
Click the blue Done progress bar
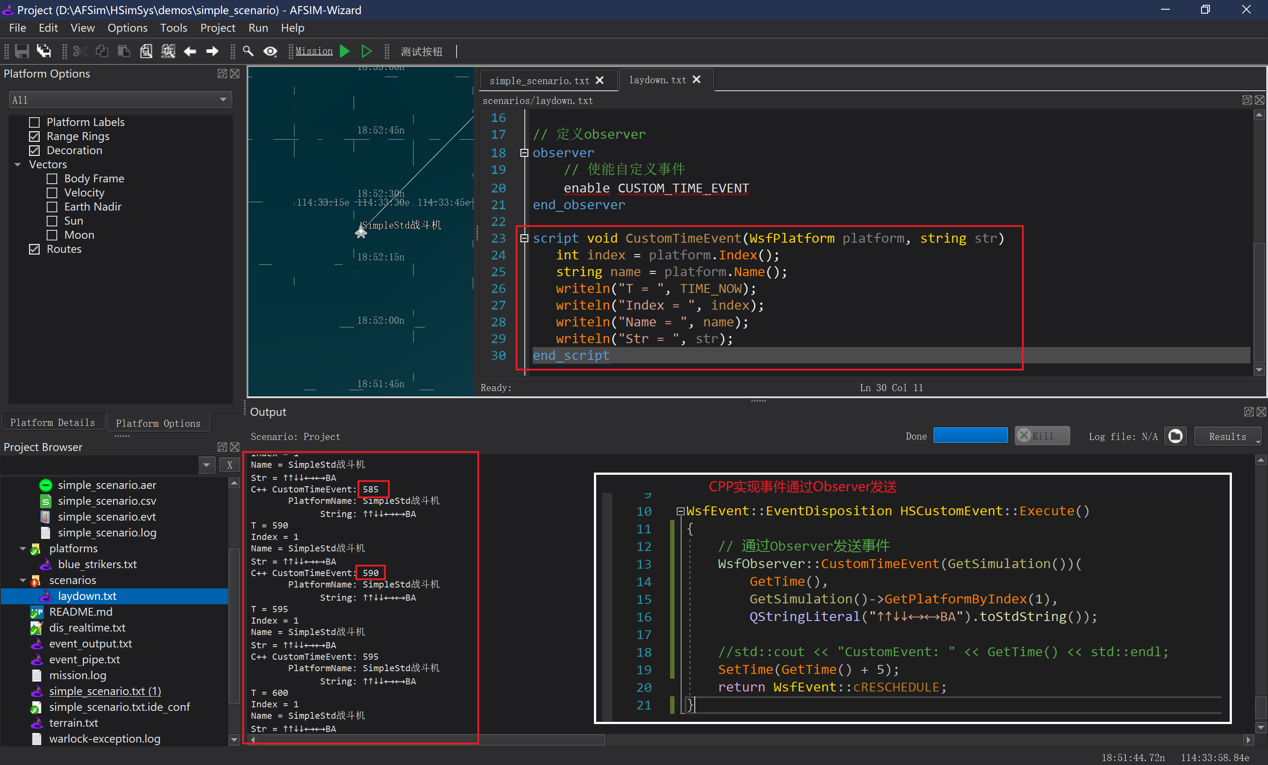point(970,436)
